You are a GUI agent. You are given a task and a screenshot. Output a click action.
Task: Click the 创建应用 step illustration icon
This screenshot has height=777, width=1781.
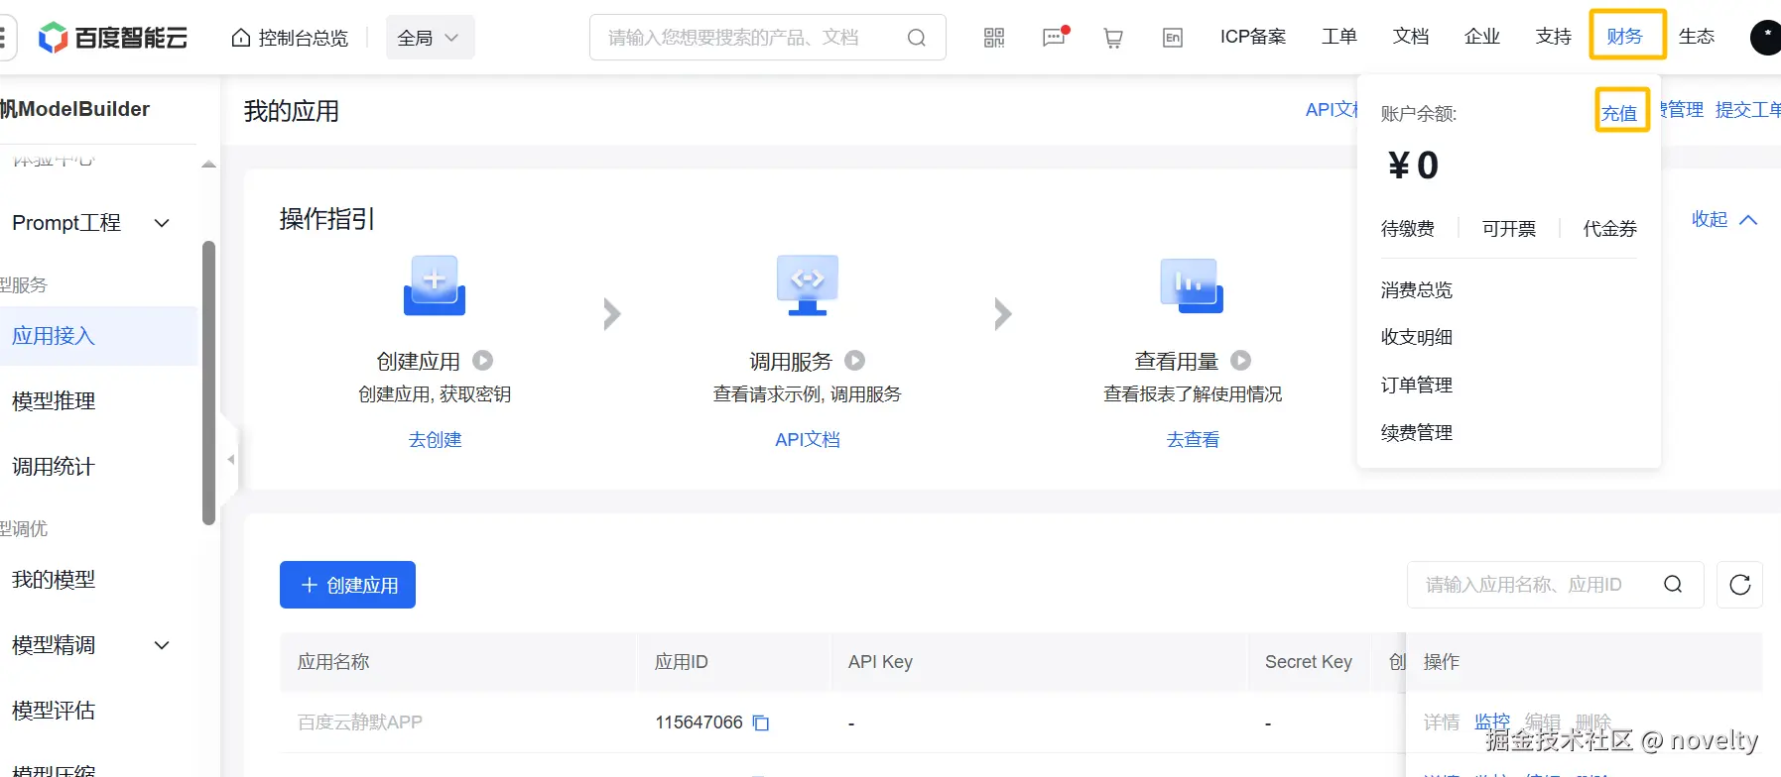(x=435, y=285)
